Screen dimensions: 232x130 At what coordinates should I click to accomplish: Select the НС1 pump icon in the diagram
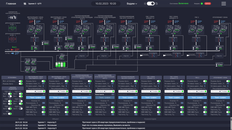[62, 56]
